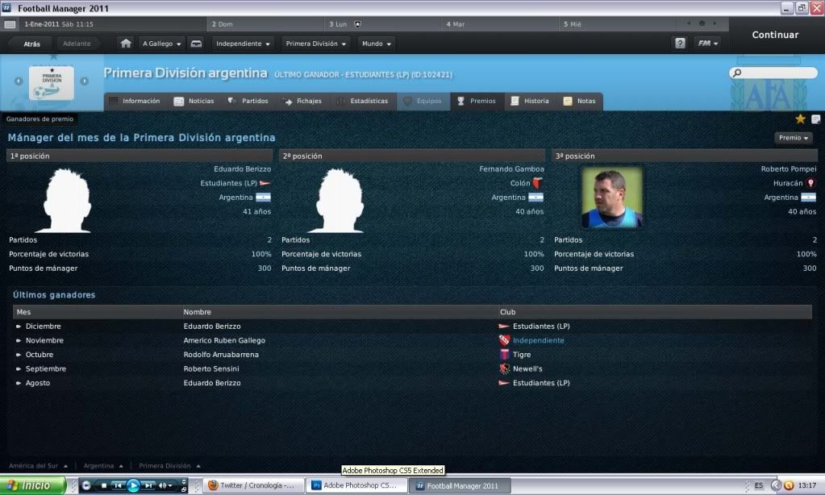Screen dimensions: 825x495
Task: Click the match shield icon on 3 Lun
Action: (358, 24)
